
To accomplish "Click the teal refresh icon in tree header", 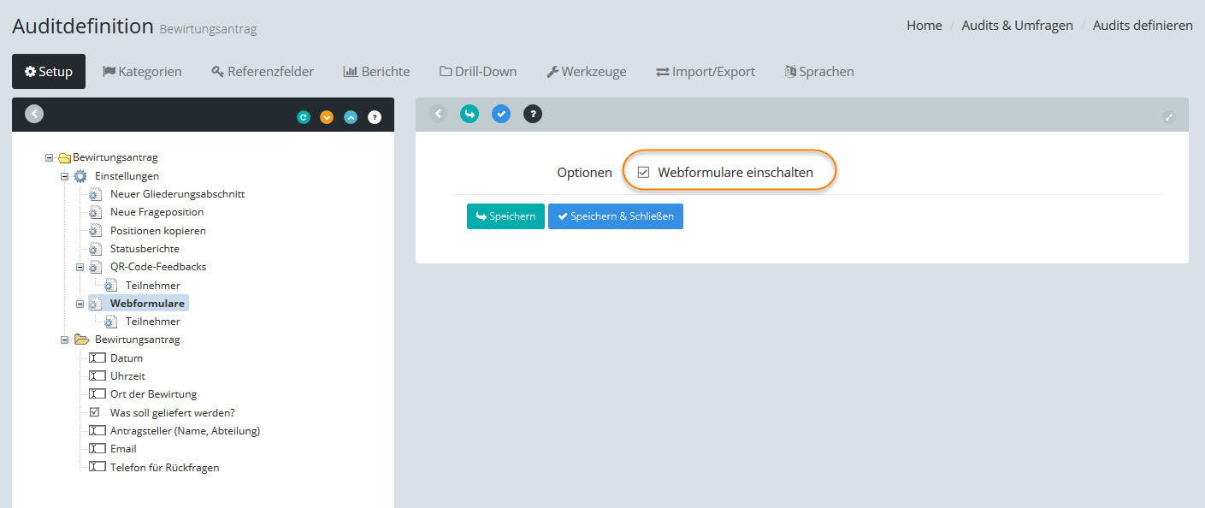I will [x=304, y=117].
